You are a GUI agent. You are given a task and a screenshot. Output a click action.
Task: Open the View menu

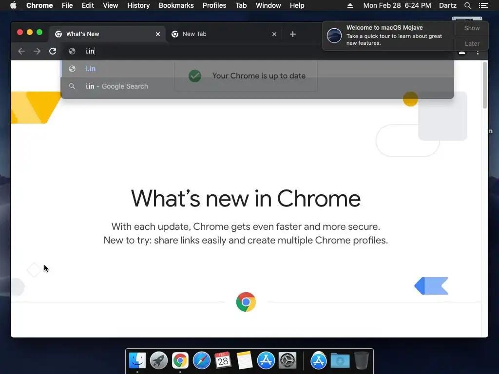coord(111,5)
